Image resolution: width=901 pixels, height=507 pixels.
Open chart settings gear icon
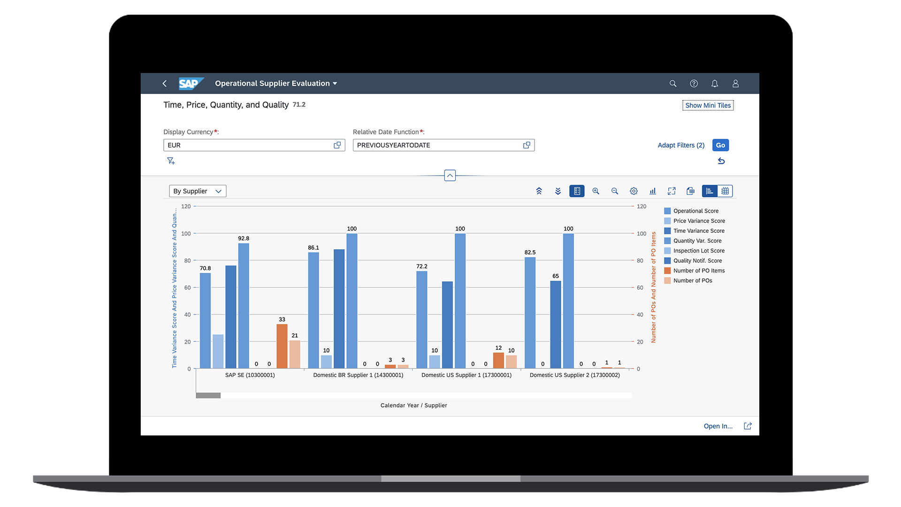point(634,191)
